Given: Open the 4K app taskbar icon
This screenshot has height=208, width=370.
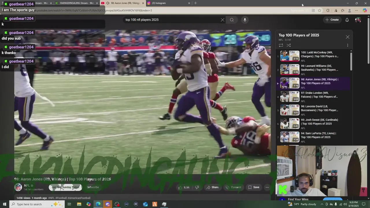Looking at the screenshot, I should tap(136, 204).
